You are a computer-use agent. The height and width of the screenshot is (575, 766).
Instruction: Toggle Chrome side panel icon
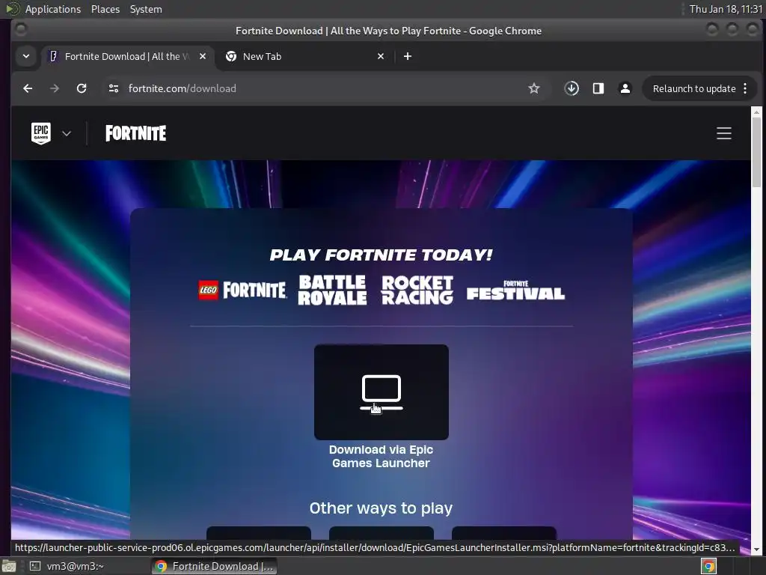click(598, 88)
